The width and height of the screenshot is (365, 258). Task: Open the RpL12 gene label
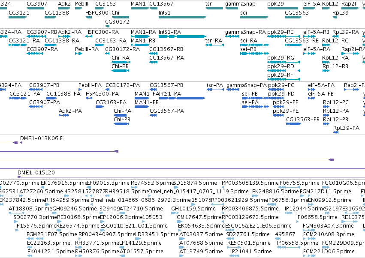coord(330,4)
